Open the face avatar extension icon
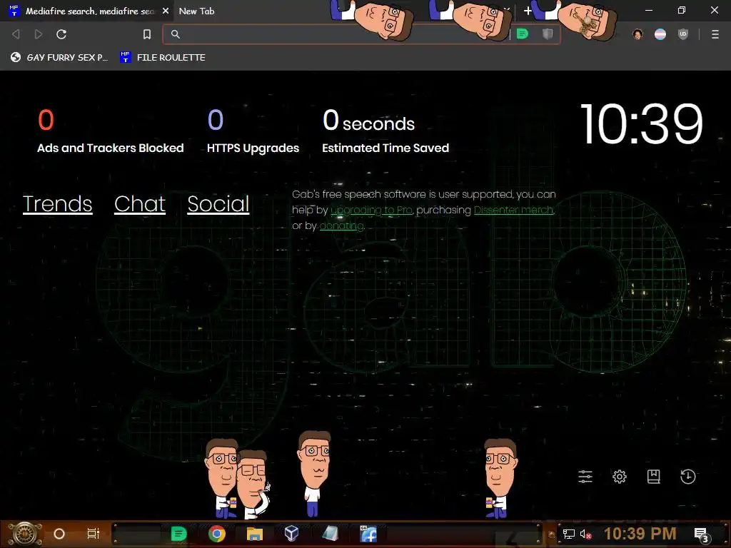The width and height of the screenshot is (731, 548). pyautogui.click(x=637, y=34)
